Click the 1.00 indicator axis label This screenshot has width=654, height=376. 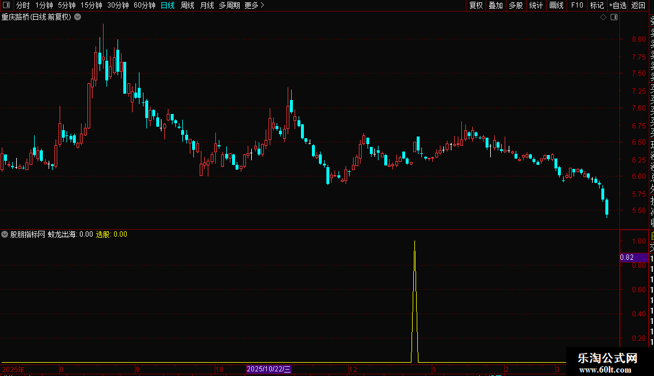638,241
